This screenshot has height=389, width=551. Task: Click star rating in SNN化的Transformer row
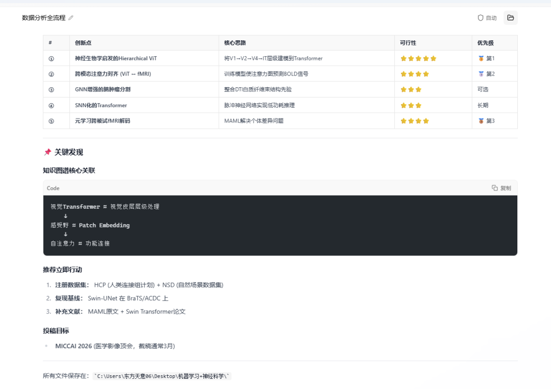[x=411, y=105]
